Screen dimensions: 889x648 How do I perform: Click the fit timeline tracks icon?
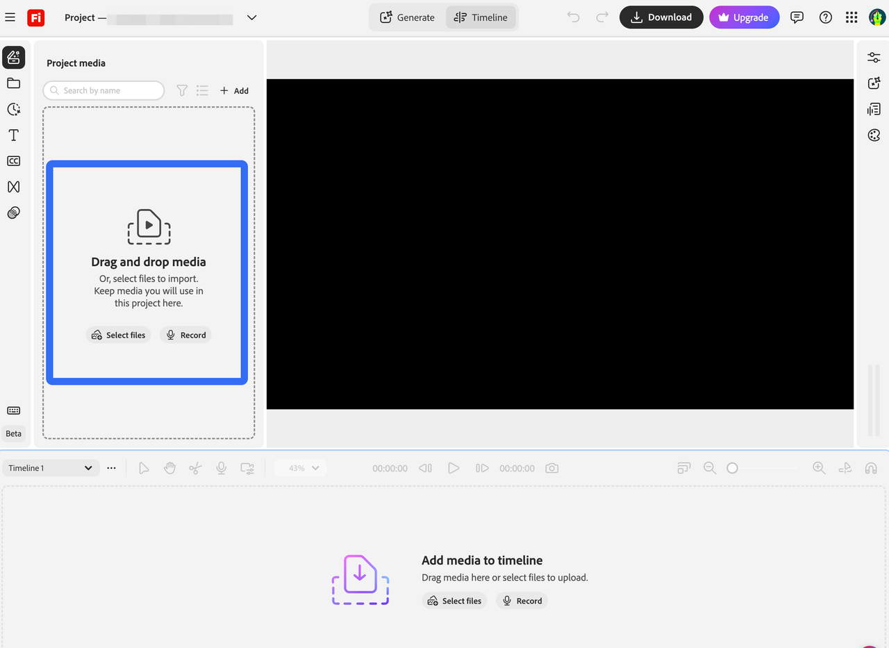click(x=684, y=468)
